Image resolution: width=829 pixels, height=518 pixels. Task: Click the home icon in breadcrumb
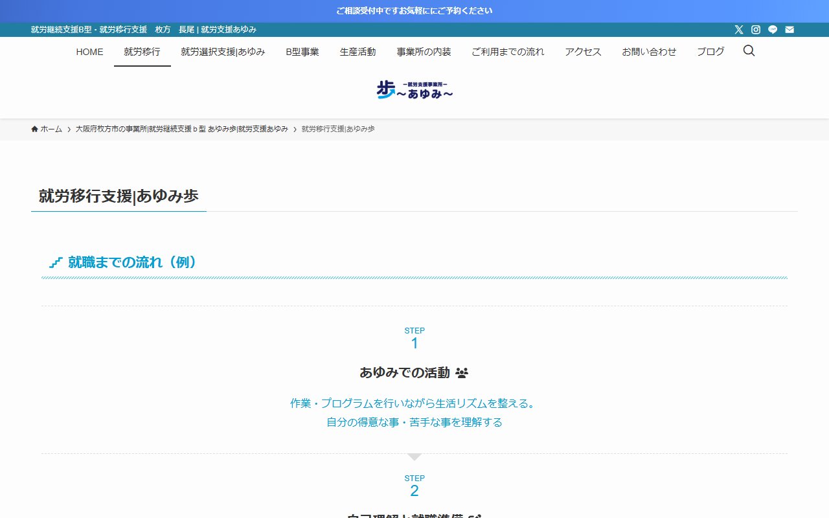click(x=34, y=129)
